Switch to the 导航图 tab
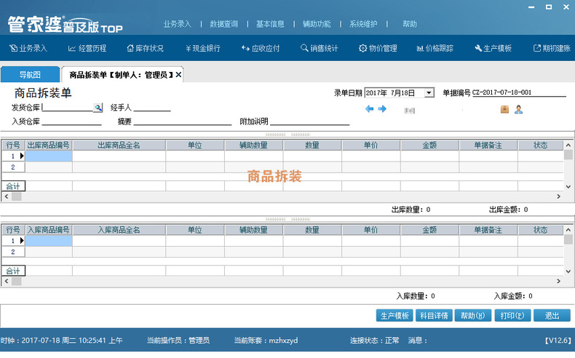 (x=30, y=75)
